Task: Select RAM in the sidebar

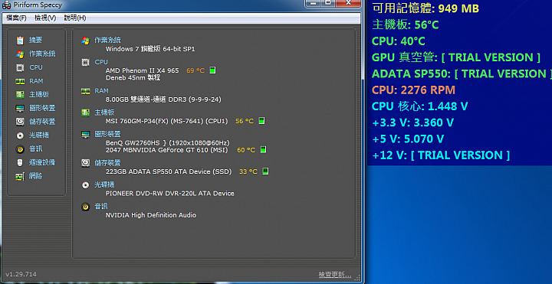Action: [36, 81]
